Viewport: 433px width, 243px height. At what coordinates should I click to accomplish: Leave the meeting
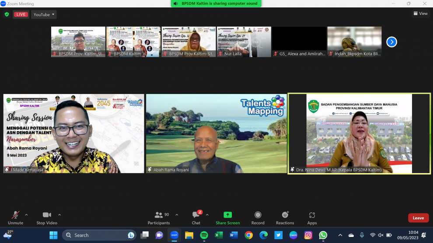point(418,218)
